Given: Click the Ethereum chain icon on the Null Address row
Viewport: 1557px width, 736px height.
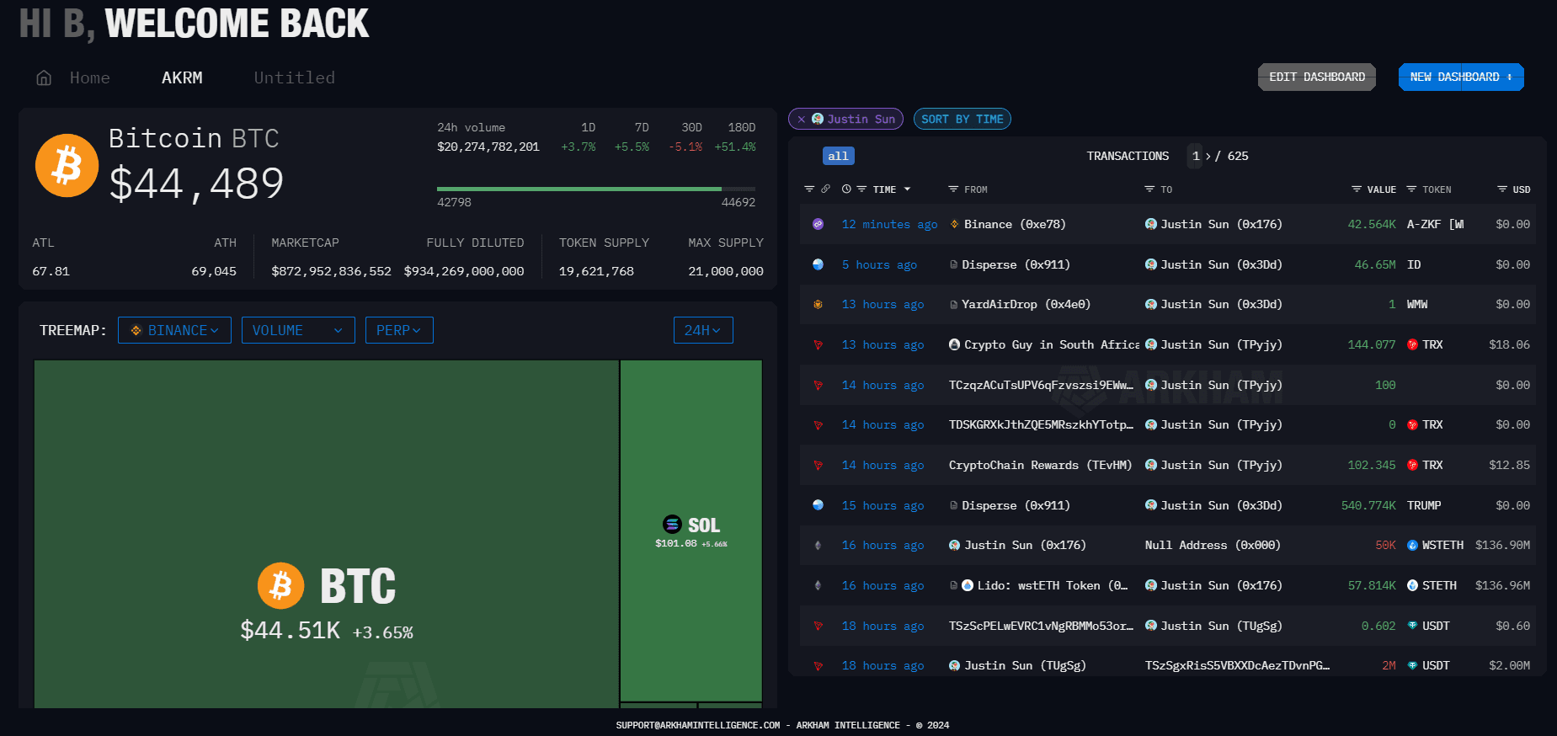Looking at the screenshot, I should tap(818, 545).
